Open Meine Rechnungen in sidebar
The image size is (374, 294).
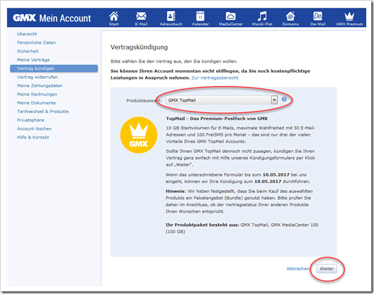[x=37, y=94]
